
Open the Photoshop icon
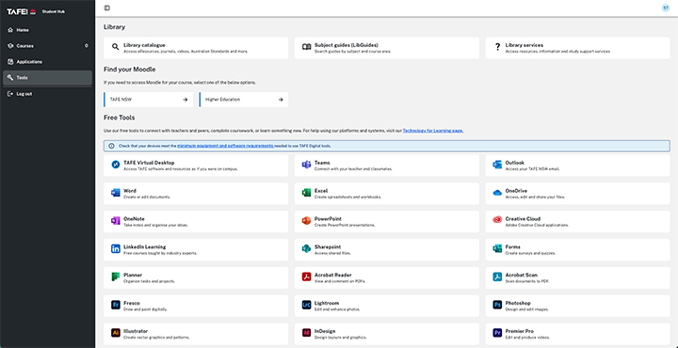coord(497,305)
